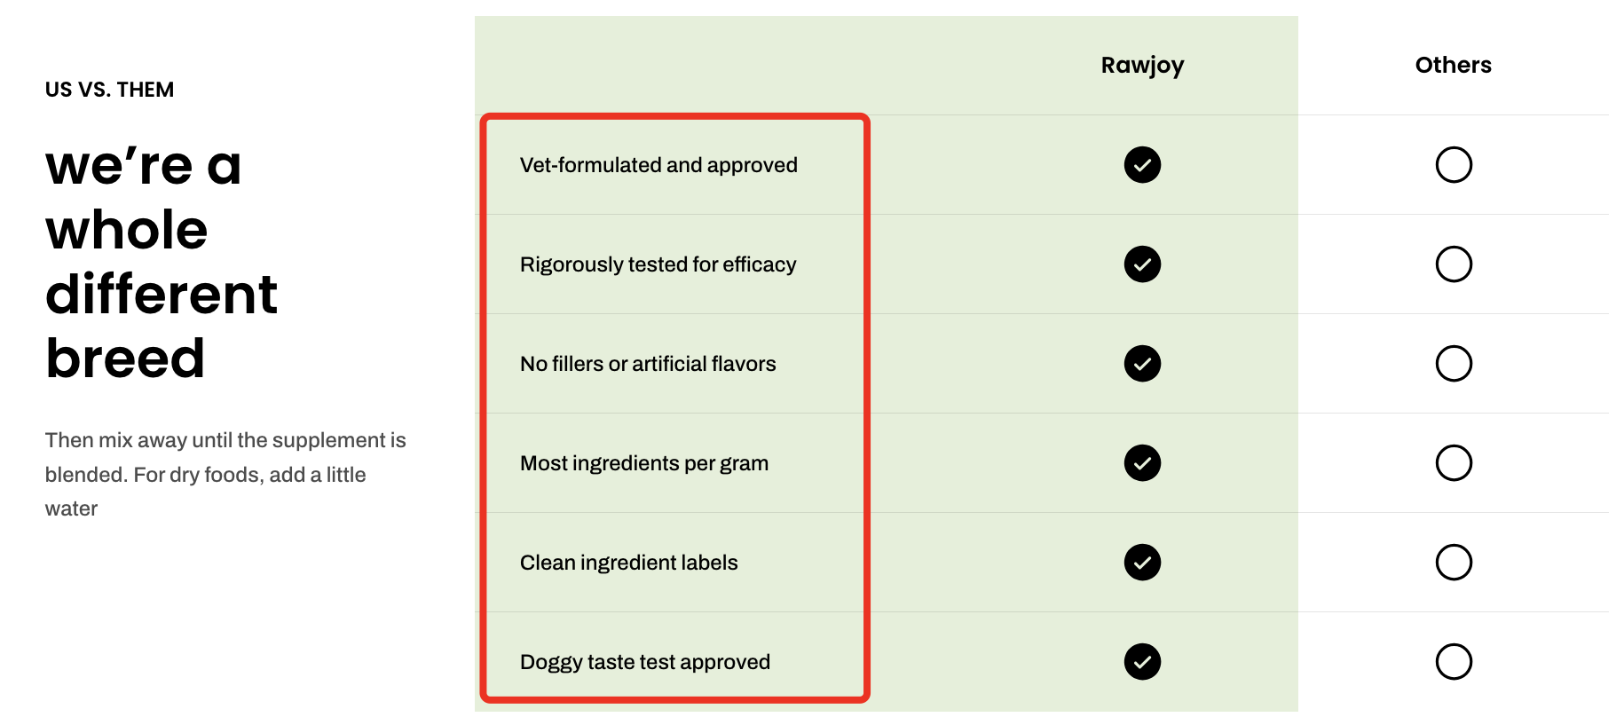Screen dimensions: 1624x725
Task: Select Others circle in No fillers row
Action: (x=1454, y=364)
